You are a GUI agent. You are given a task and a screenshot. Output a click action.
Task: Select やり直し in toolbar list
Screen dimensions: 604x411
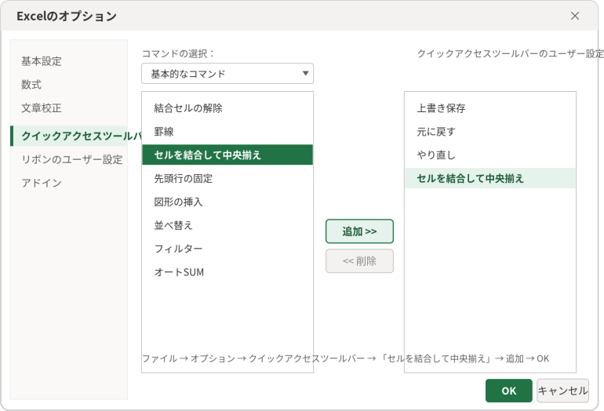pos(490,155)
